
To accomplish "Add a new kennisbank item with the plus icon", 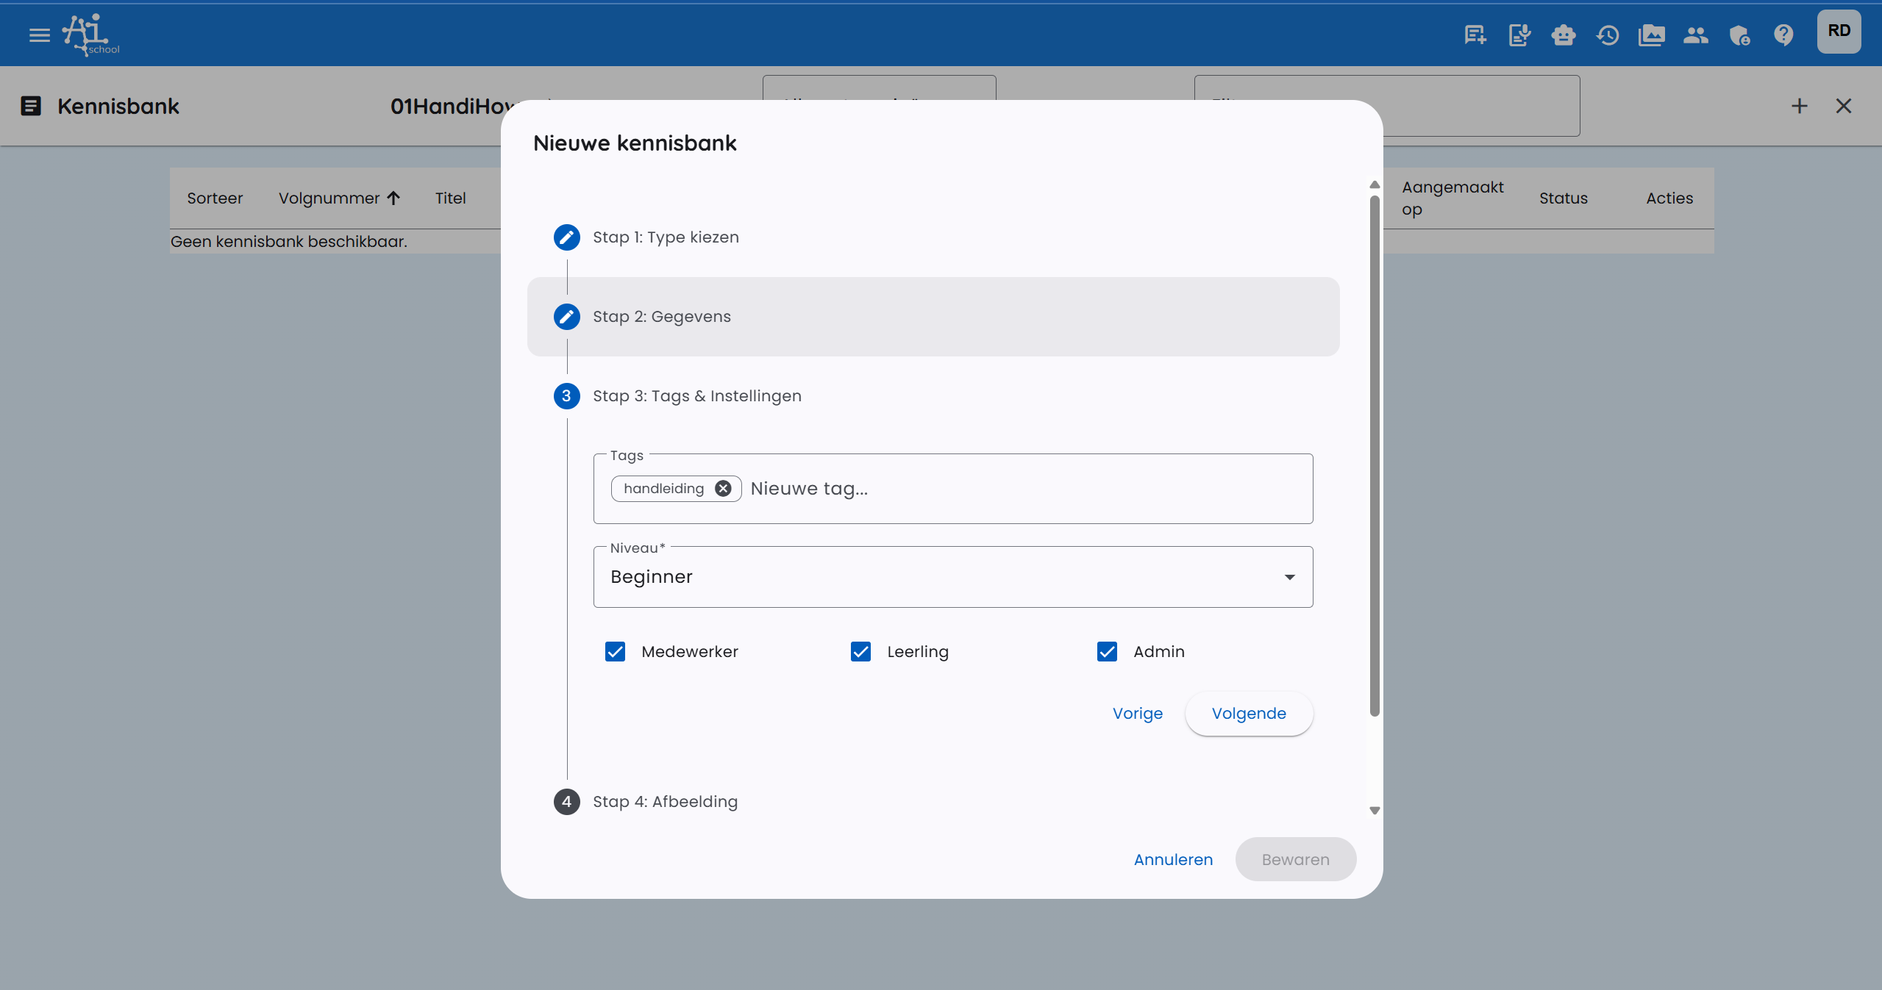I will [1800, 106].
